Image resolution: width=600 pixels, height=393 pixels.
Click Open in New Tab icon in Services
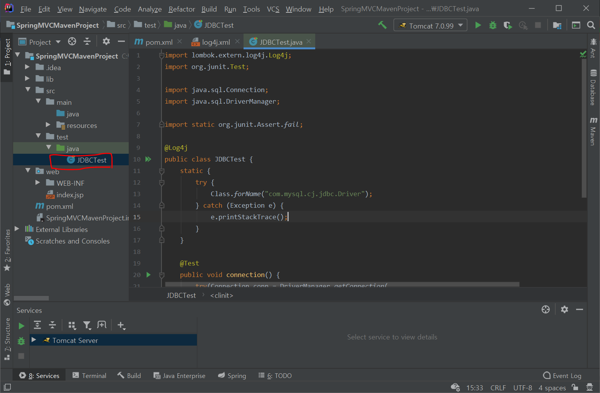point(102,325)
